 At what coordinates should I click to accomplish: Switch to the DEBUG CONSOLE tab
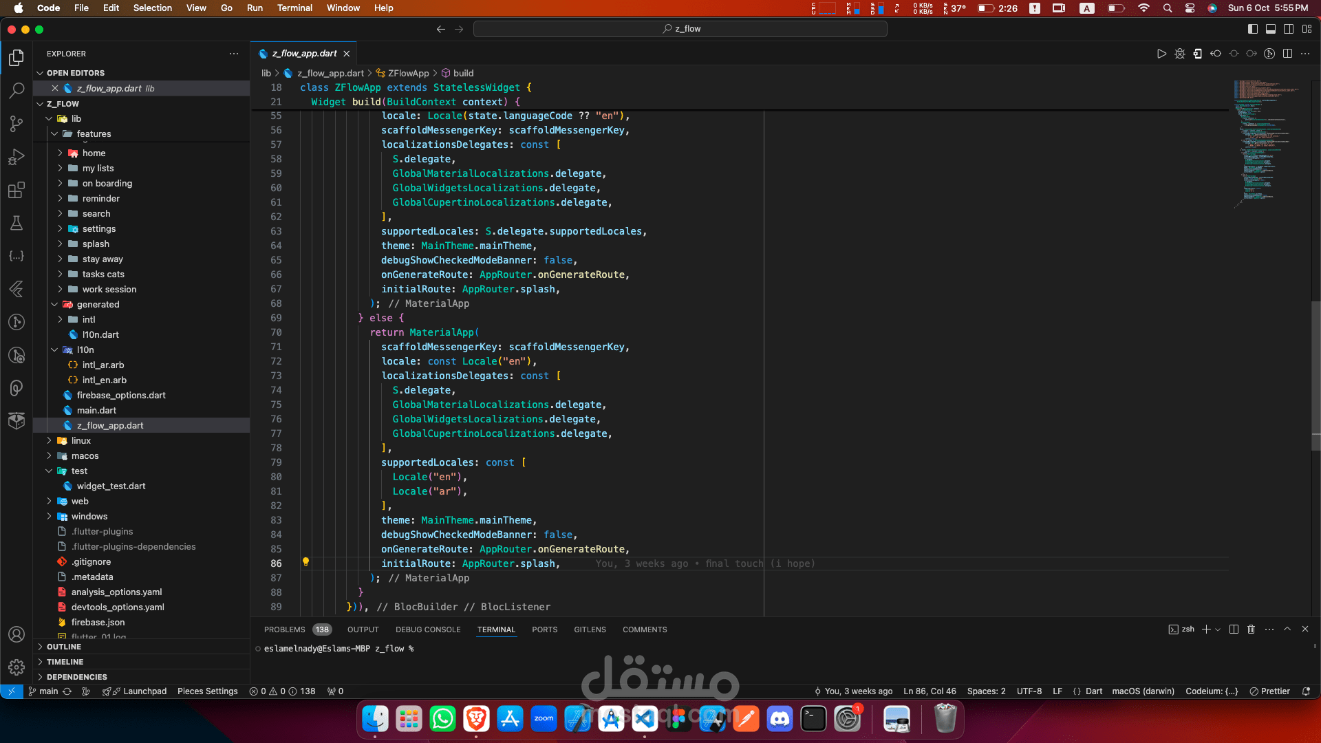tap(428, 629)
